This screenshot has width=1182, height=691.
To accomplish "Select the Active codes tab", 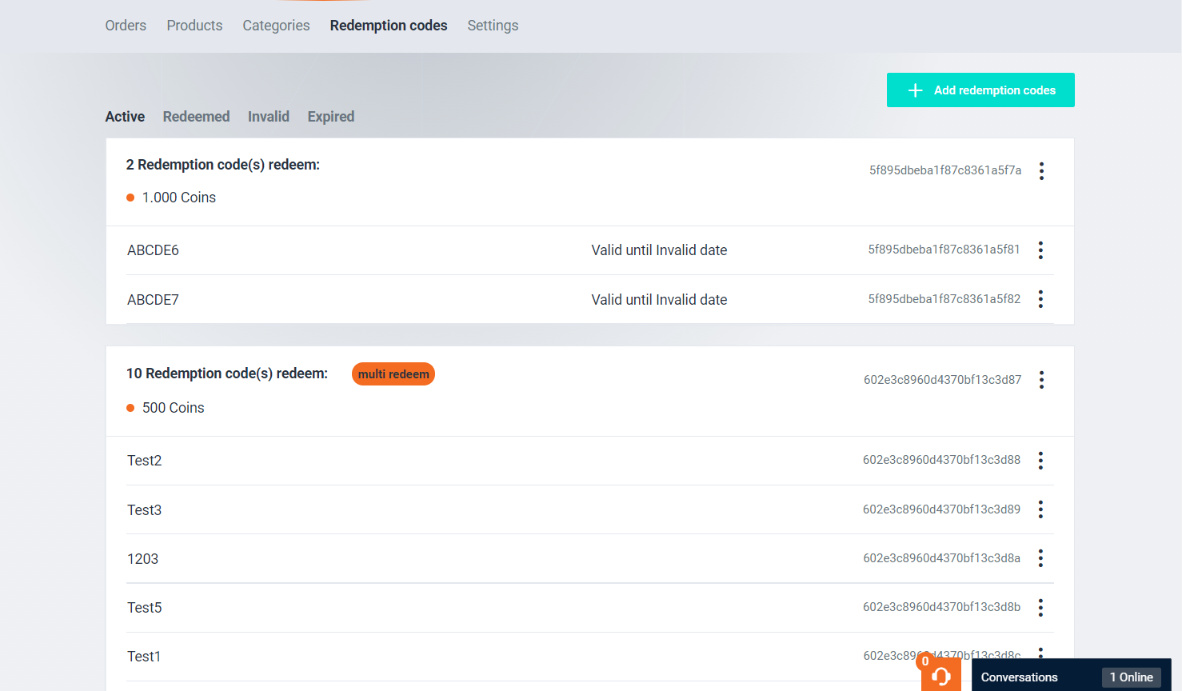I will pos(125,117).
